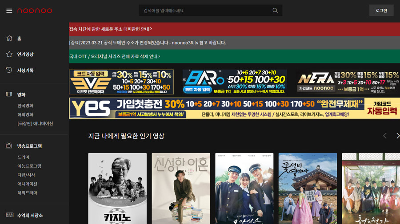This screenshot has height=224, width=400.
Task: Open the 영화 category
Action: pyautogui.click(x=21, y=94)
